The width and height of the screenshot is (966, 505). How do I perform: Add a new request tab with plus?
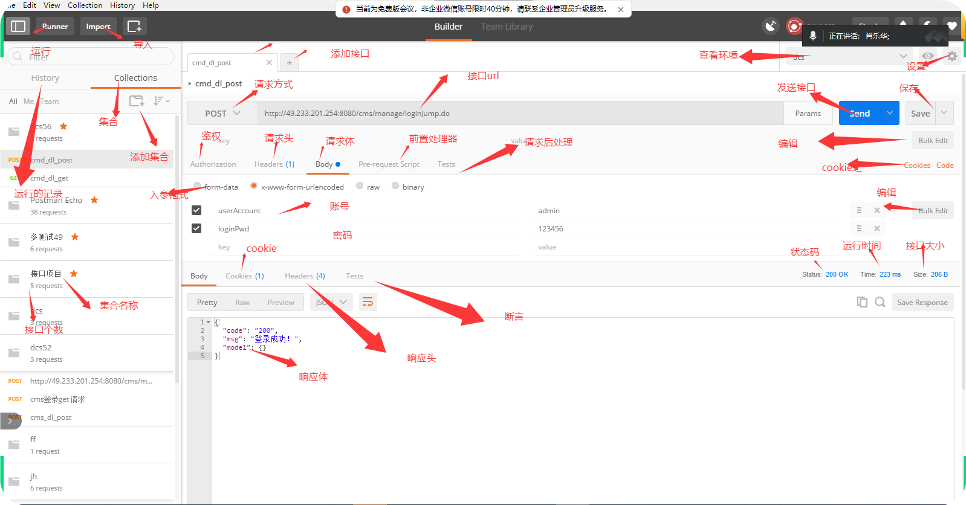290,62
